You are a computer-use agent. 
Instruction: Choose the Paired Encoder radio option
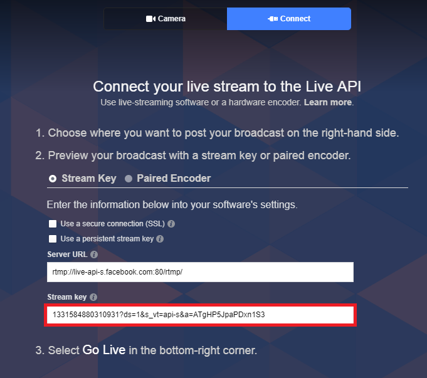tap(129, 179)
